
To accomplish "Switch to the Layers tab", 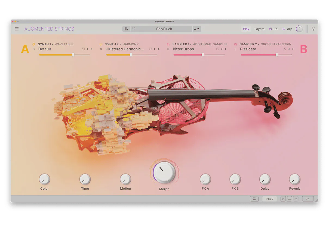I will [259, 29].
